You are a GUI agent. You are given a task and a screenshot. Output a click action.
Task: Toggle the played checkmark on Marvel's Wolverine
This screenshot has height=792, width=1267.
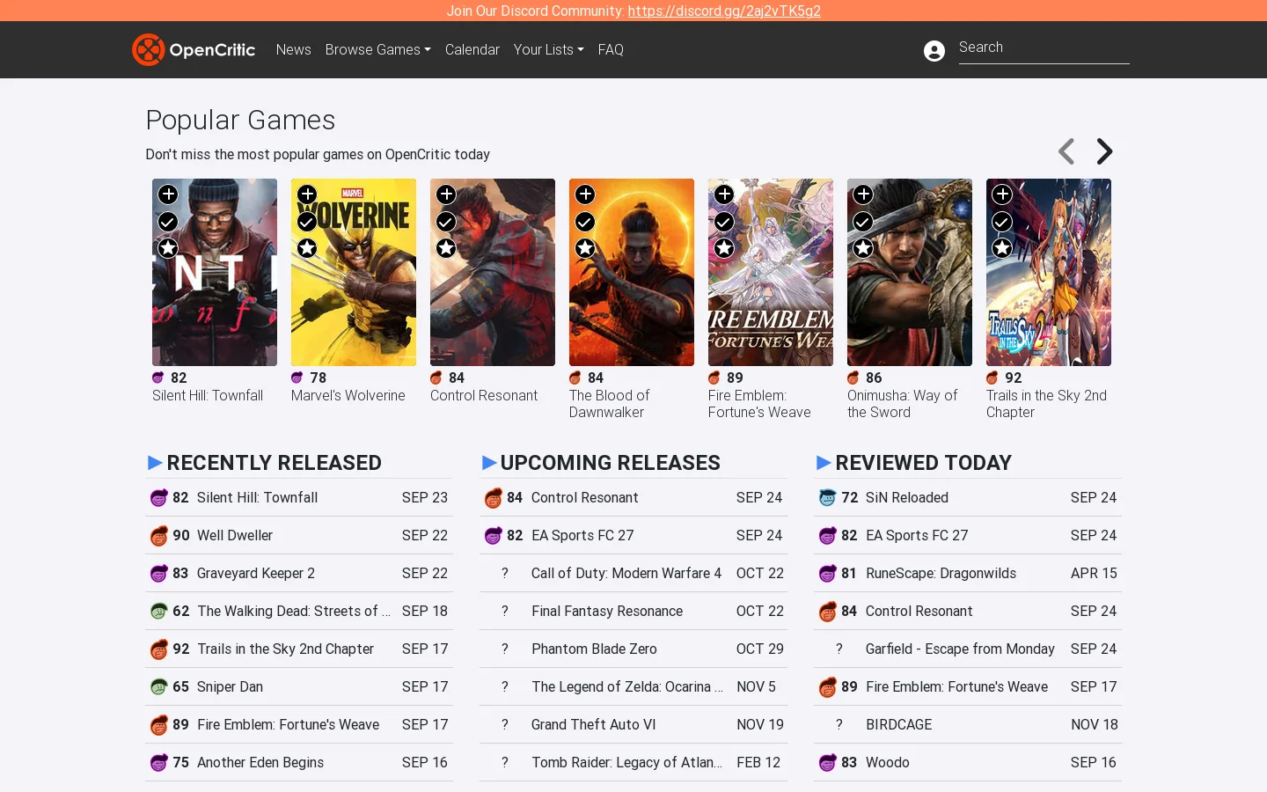307,222
